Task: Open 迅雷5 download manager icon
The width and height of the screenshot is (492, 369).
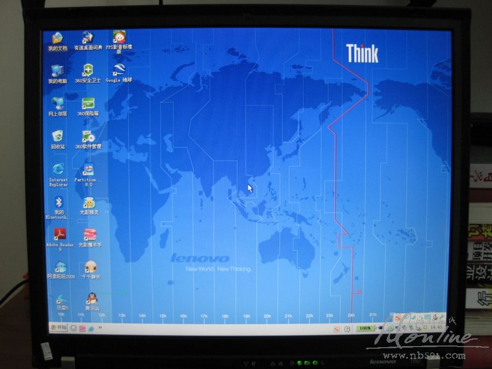Action: tap(62, 302)
